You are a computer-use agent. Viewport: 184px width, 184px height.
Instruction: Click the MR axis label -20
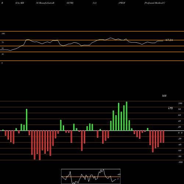(x=180, y=139)
